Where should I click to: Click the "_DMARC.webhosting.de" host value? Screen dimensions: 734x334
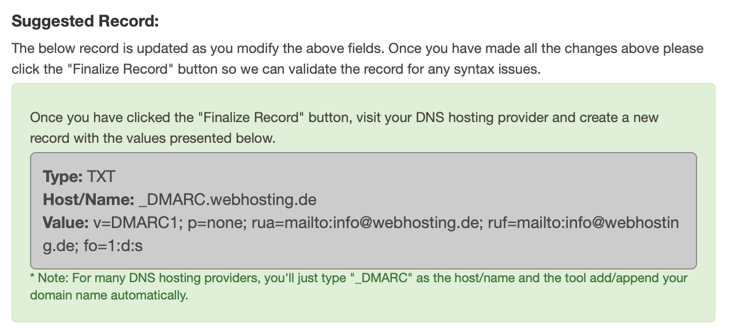coord(227,200)
